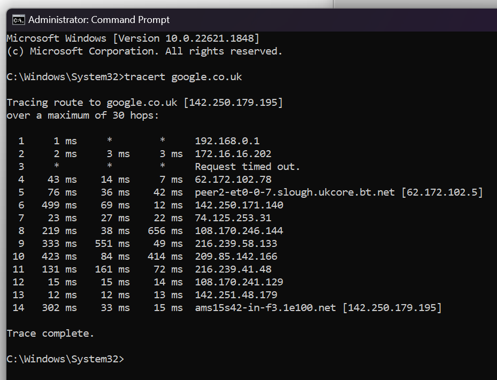Click the Command Prompt icon in title bar
The height and width of the screenshot is (380, 497).
pyautogui.click(x=18, y=20)
